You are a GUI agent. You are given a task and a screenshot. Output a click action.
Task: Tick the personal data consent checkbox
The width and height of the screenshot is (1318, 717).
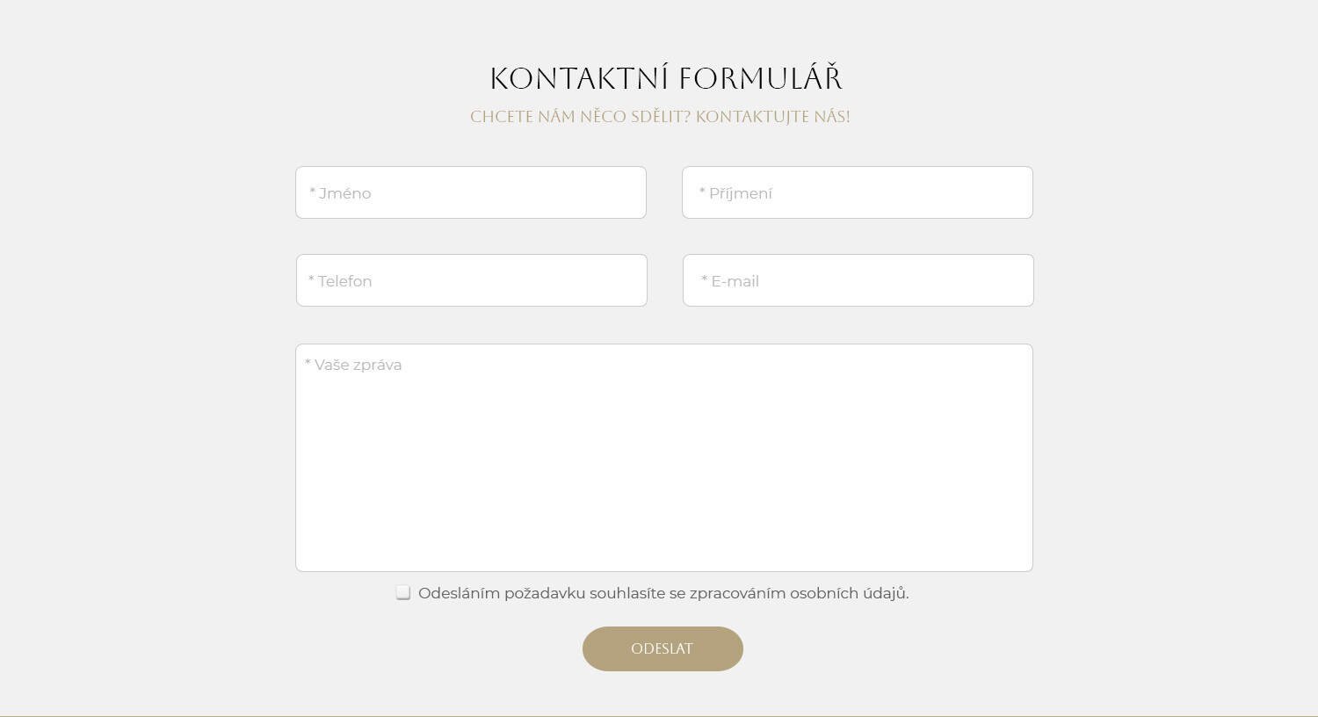403,593
